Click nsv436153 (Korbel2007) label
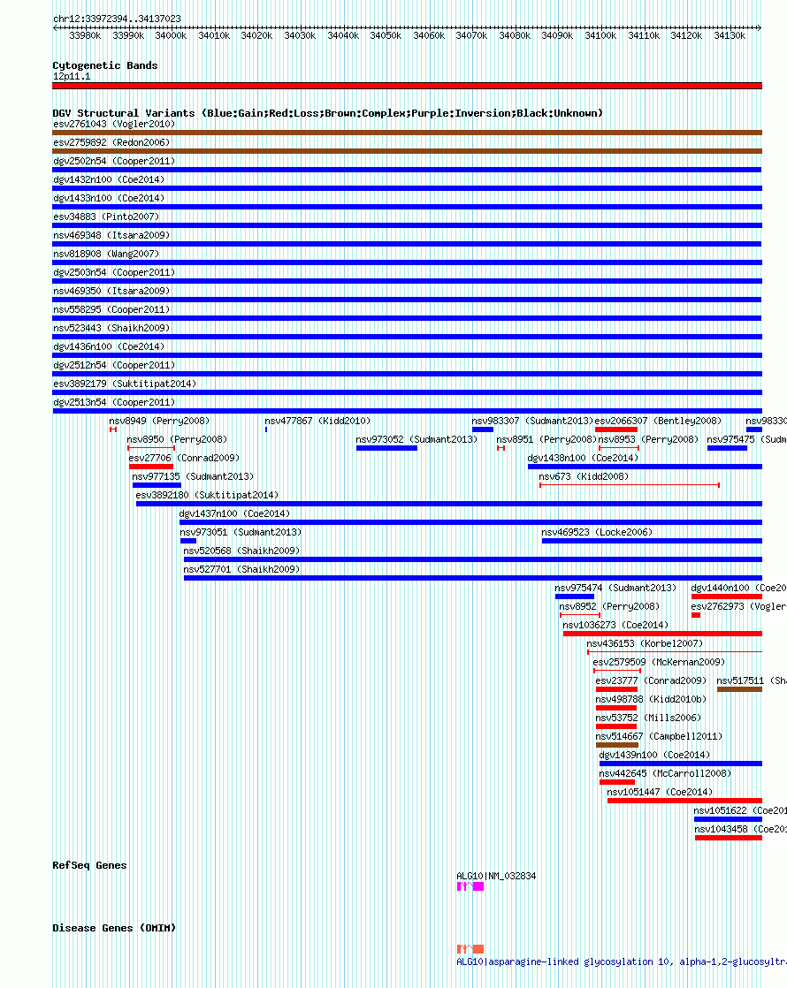This screenshot has height=988, width=787. 645,644
